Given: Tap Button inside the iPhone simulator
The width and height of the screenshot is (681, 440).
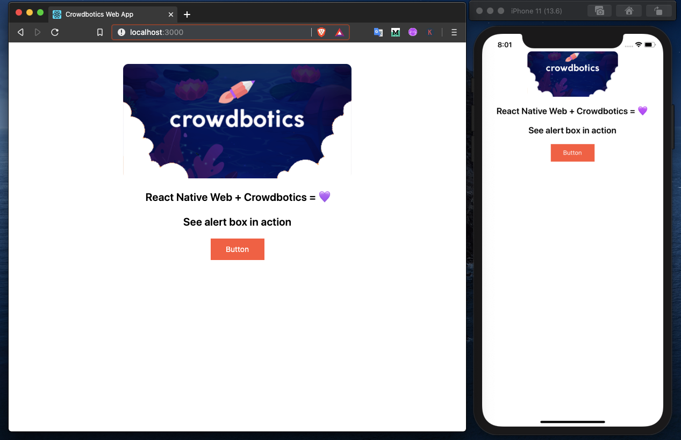Looking at the screenshot, I should 572,153.
